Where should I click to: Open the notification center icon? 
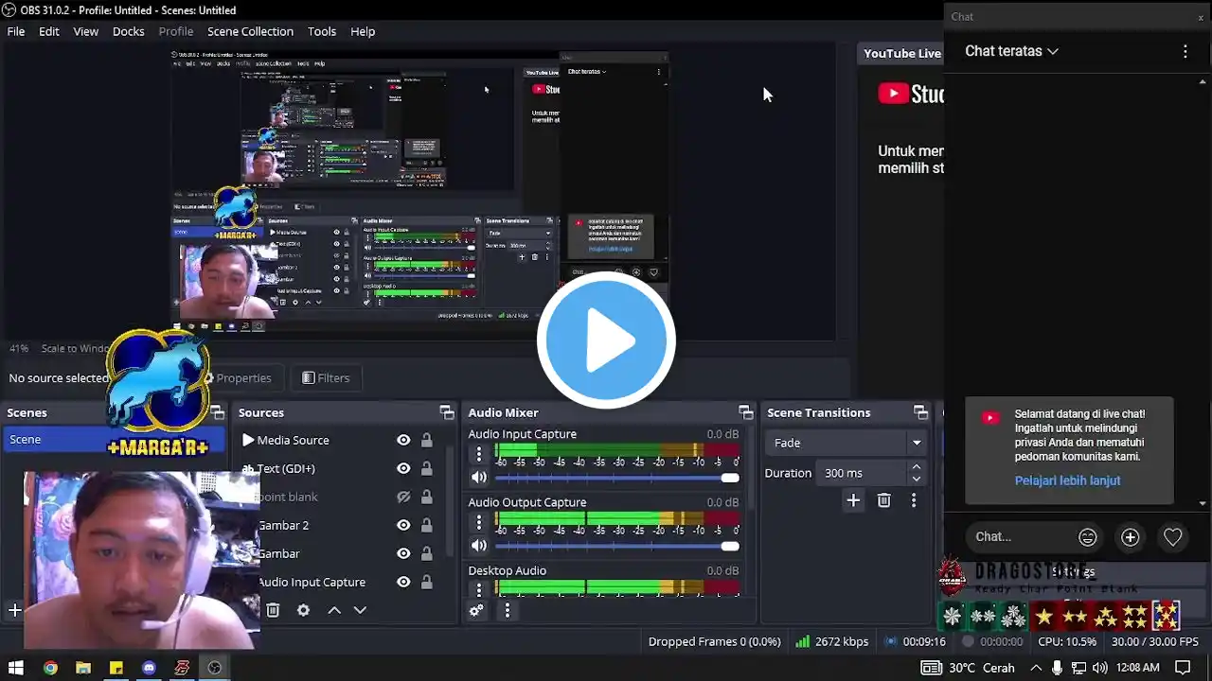point(1182,668)
